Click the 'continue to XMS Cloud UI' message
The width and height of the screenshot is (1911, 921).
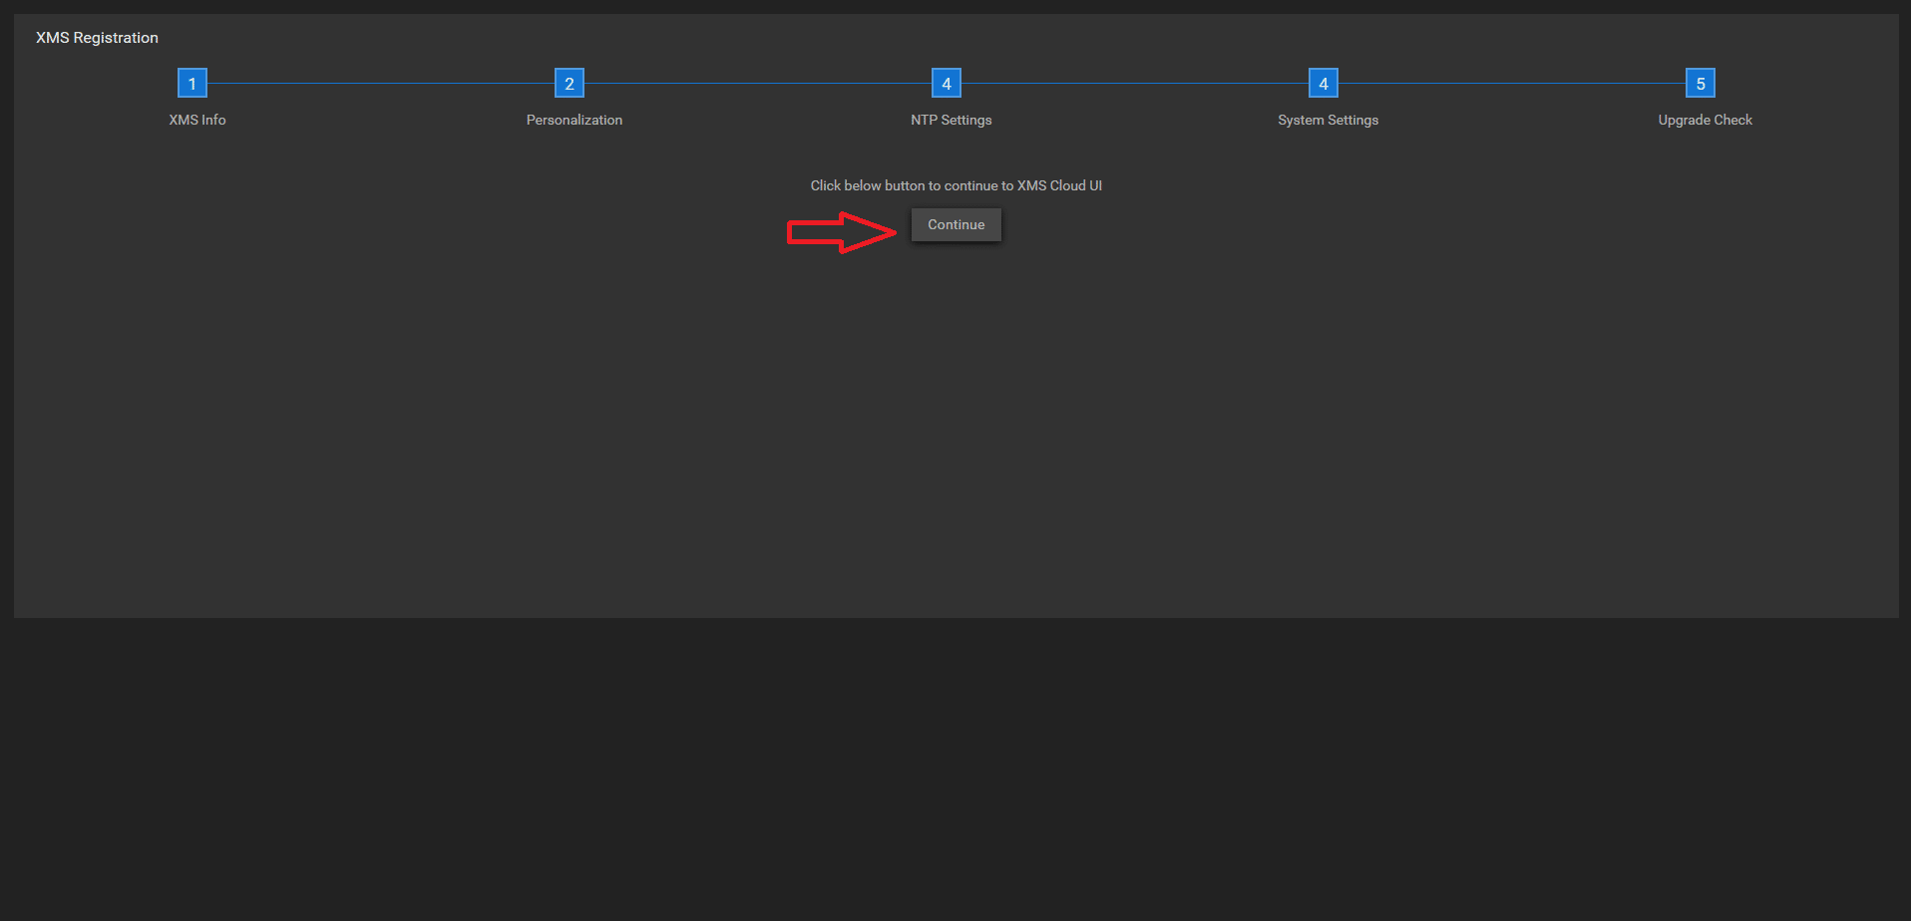956,185
